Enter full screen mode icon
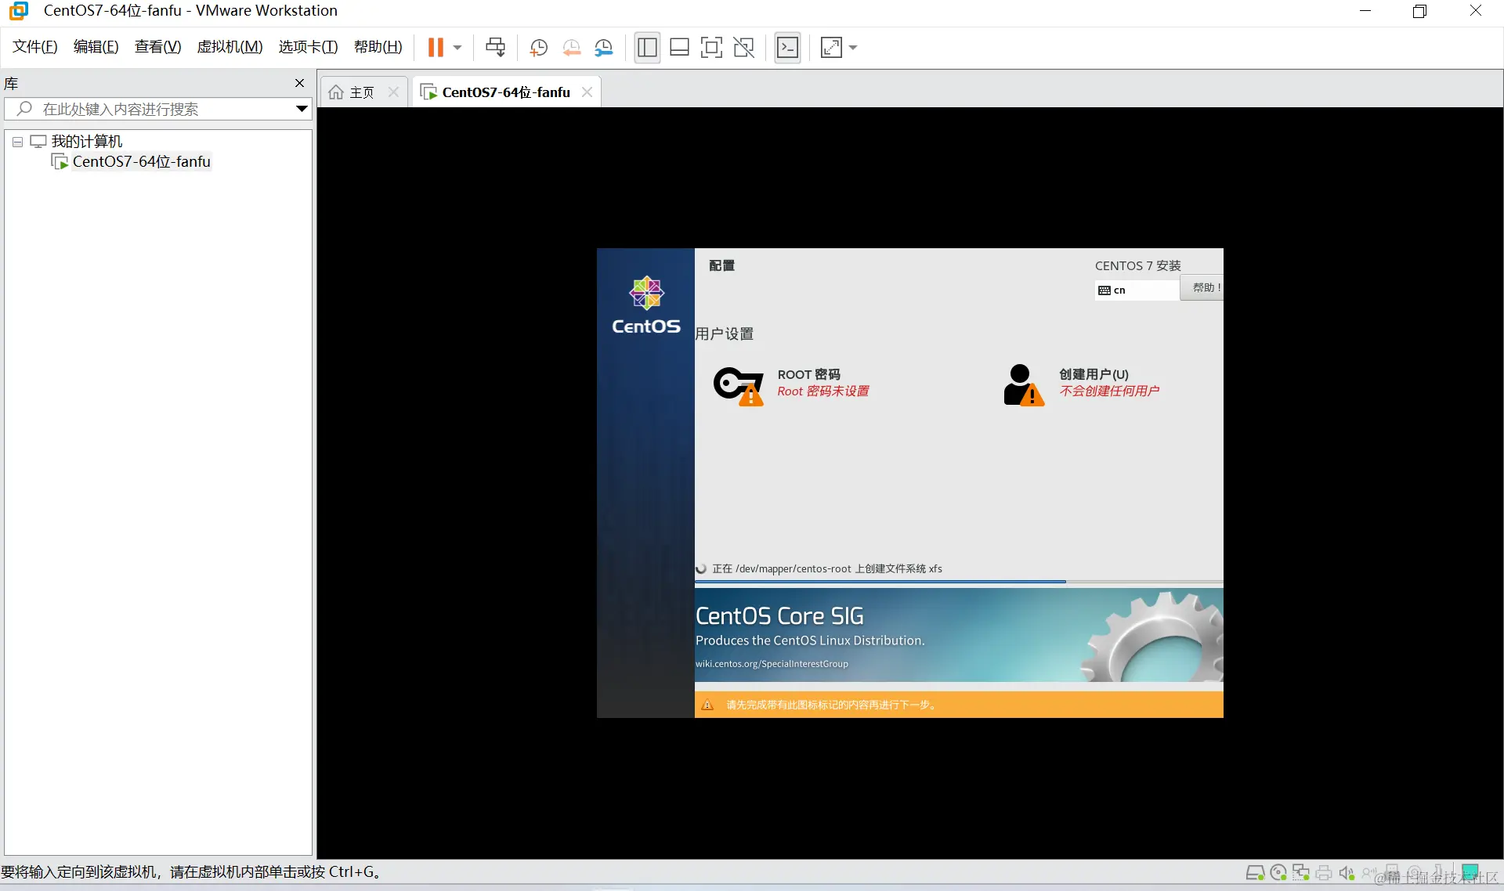Screen dimensions: 1504x891 tap(711, 48)
